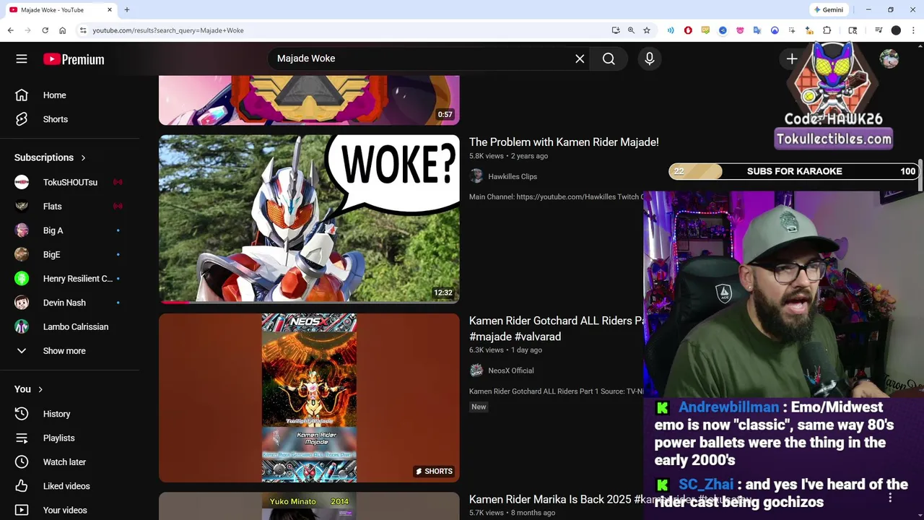Click the translate extension icon
Image resolution: width=924 pixels, height=520 pixels.
click(x=757, y=30)
